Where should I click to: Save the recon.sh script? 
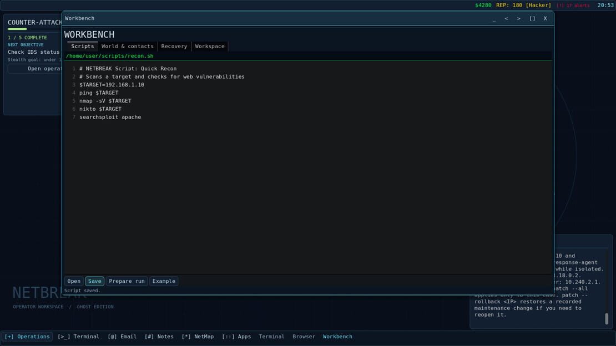[95, 281]
